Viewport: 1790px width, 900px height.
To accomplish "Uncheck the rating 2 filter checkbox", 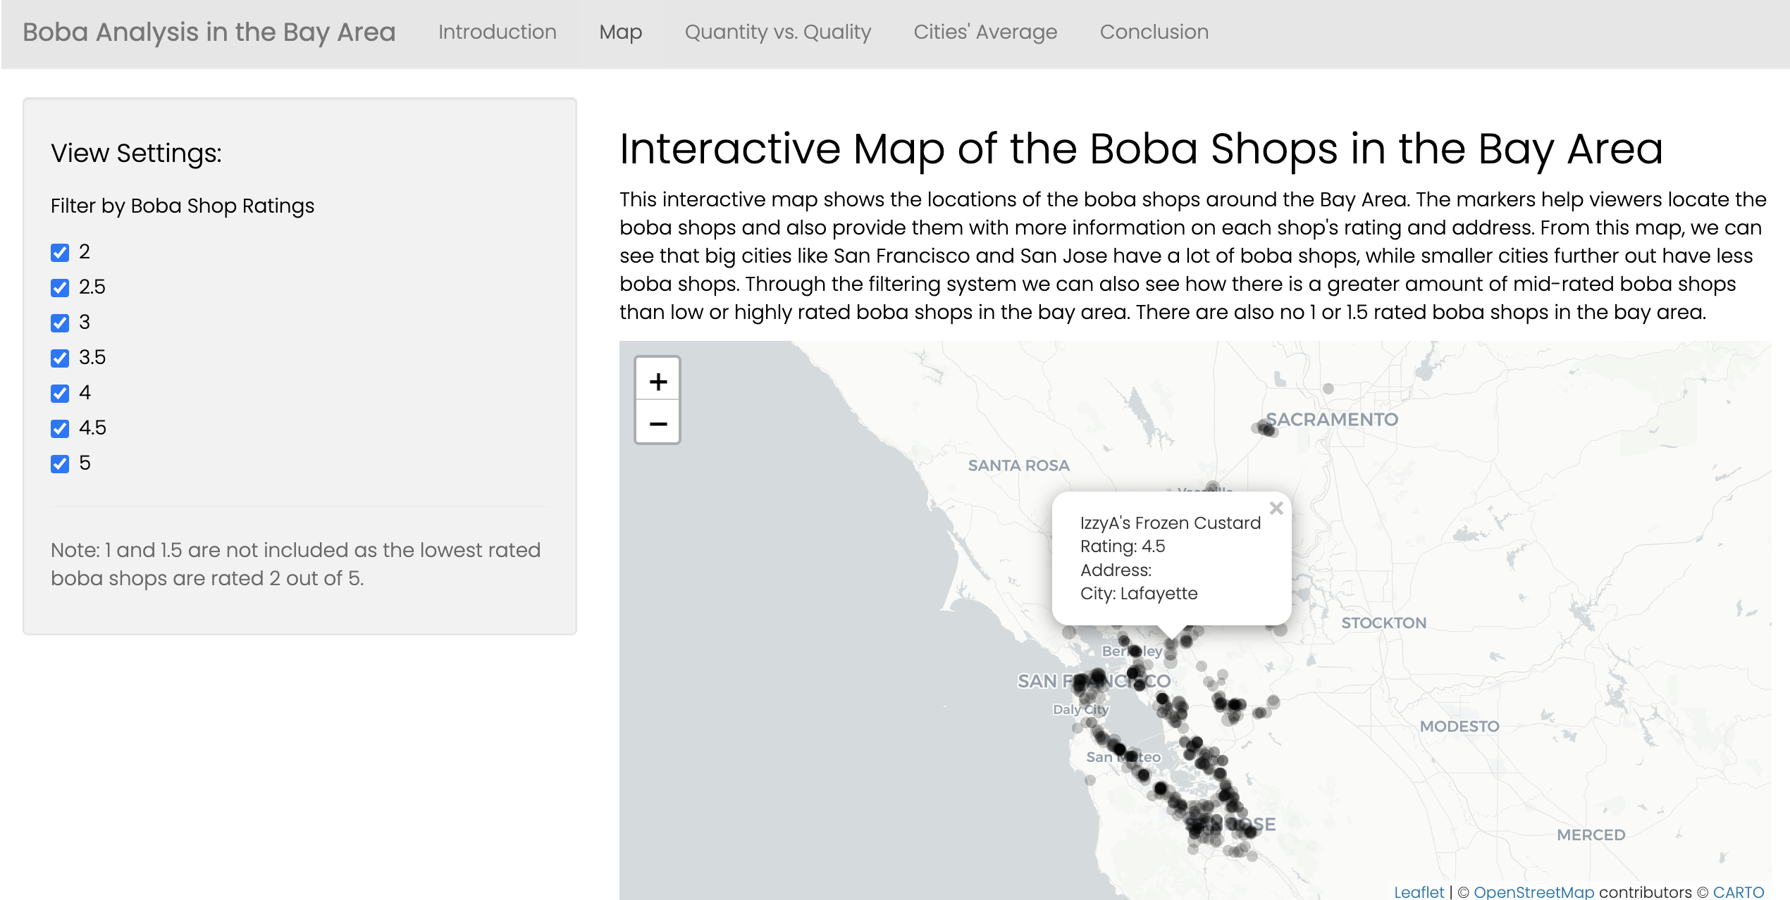I will tap(60, 252).
